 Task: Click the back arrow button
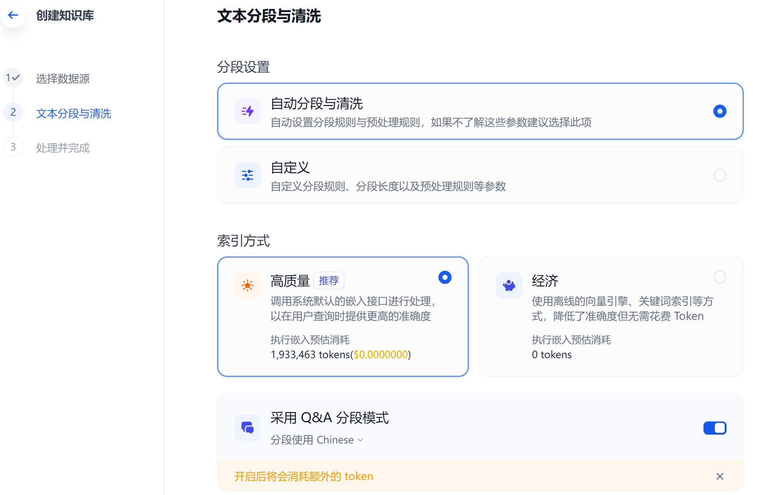point(13,15)
